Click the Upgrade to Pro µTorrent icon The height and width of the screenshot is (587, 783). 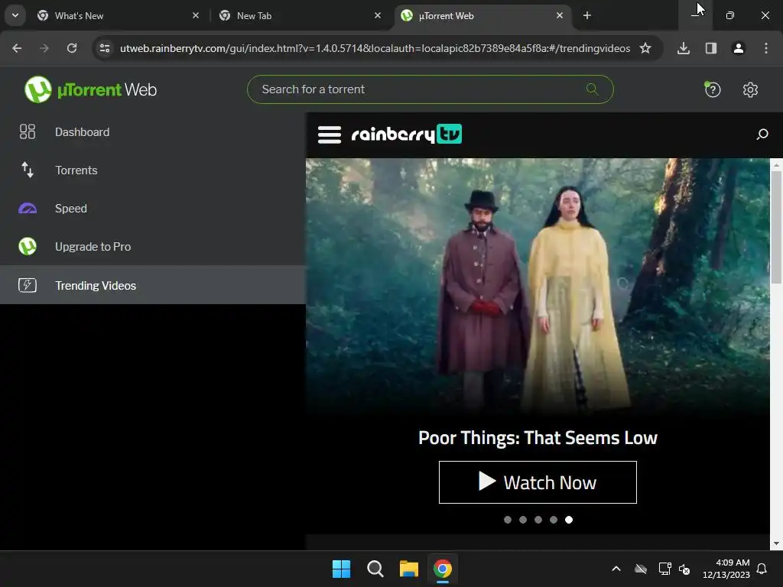(28, 247)
